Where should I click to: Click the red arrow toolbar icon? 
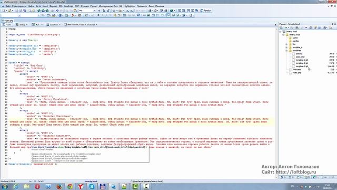73,15
